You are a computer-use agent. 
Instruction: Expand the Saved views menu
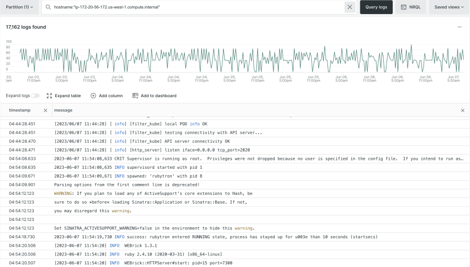point(449,7)
